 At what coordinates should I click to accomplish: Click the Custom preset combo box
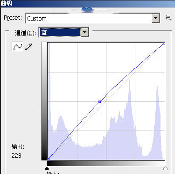[92, 18]
